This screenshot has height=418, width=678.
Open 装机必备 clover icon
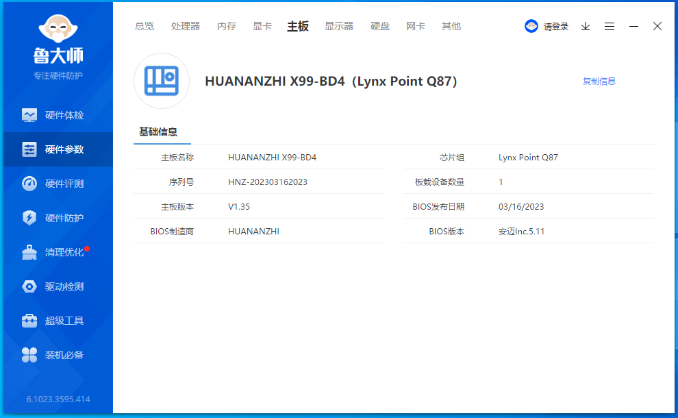coord(29,355)
